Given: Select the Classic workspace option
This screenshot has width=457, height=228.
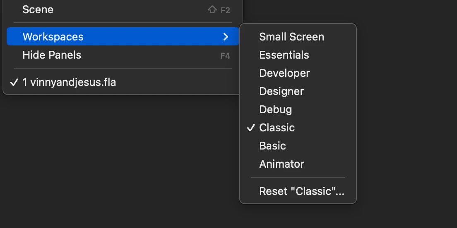Looking at the screenshot, I should pos(277,128).
